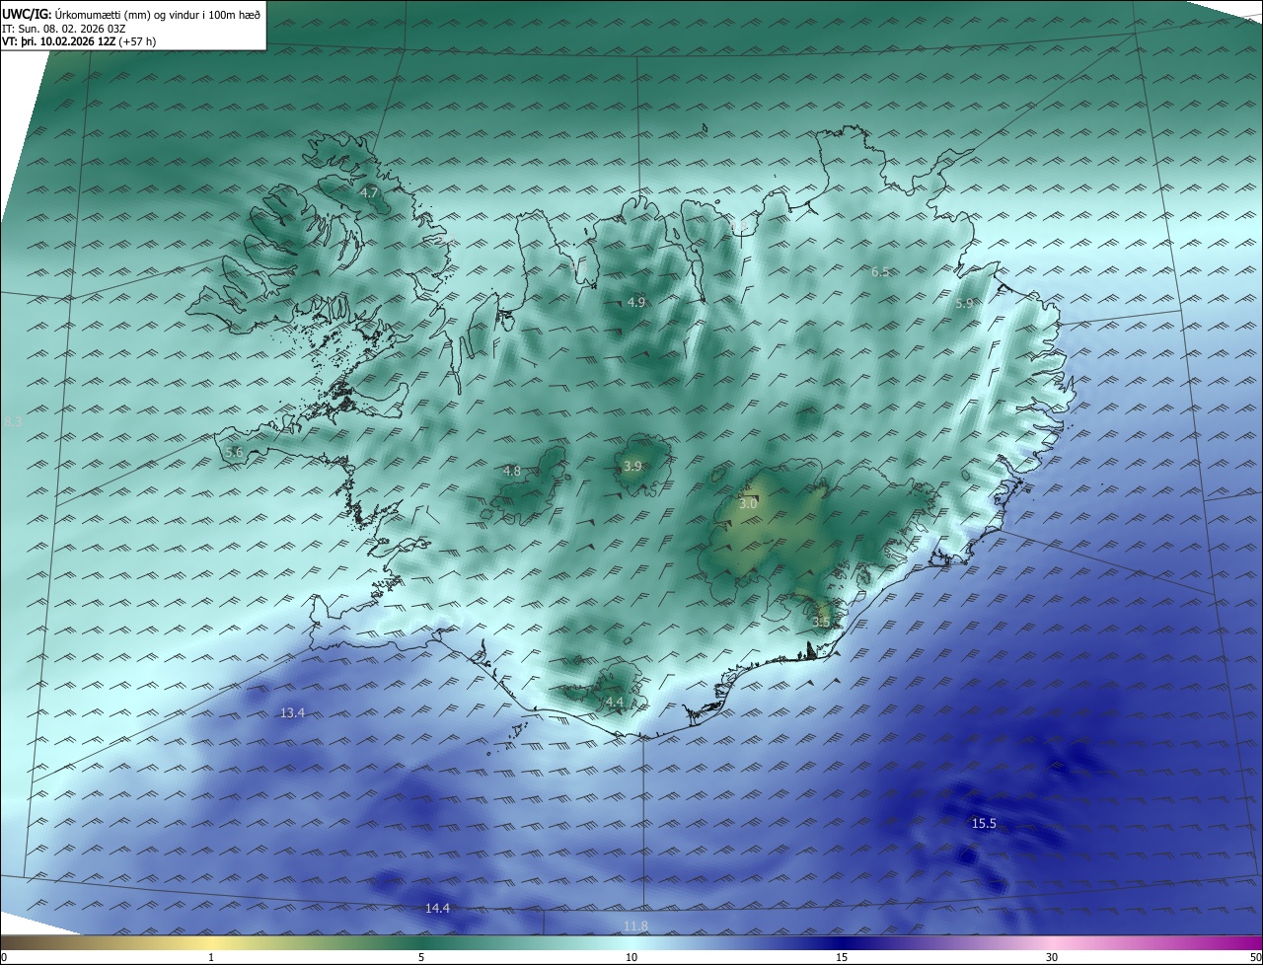Screen dimensions: 1263x965
Task: Click the 5.9 value near the east coast
Action: [965, 304]
